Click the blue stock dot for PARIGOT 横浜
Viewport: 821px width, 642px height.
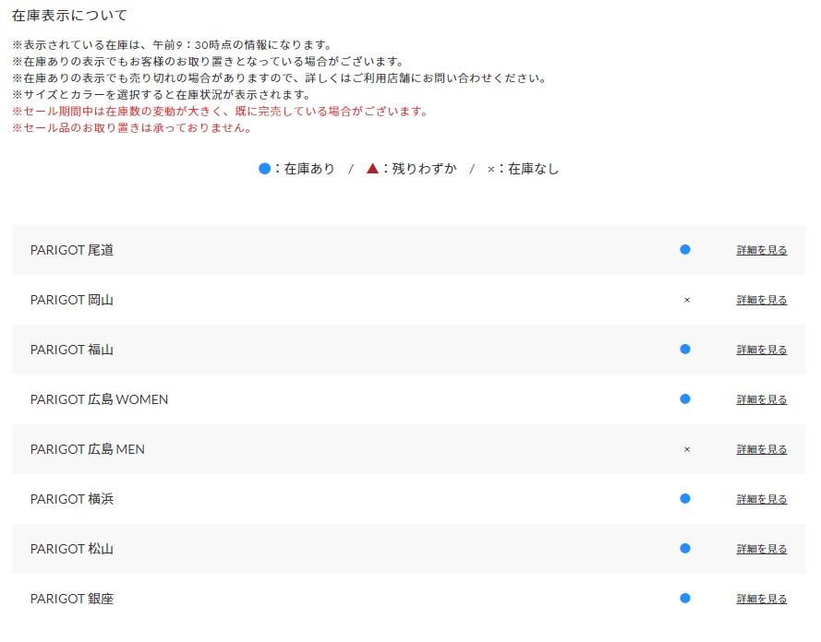coord(685,499)
